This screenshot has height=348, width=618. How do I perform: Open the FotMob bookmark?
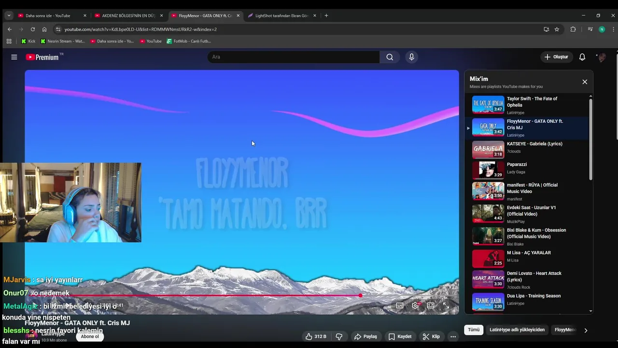tap(189, 41)
